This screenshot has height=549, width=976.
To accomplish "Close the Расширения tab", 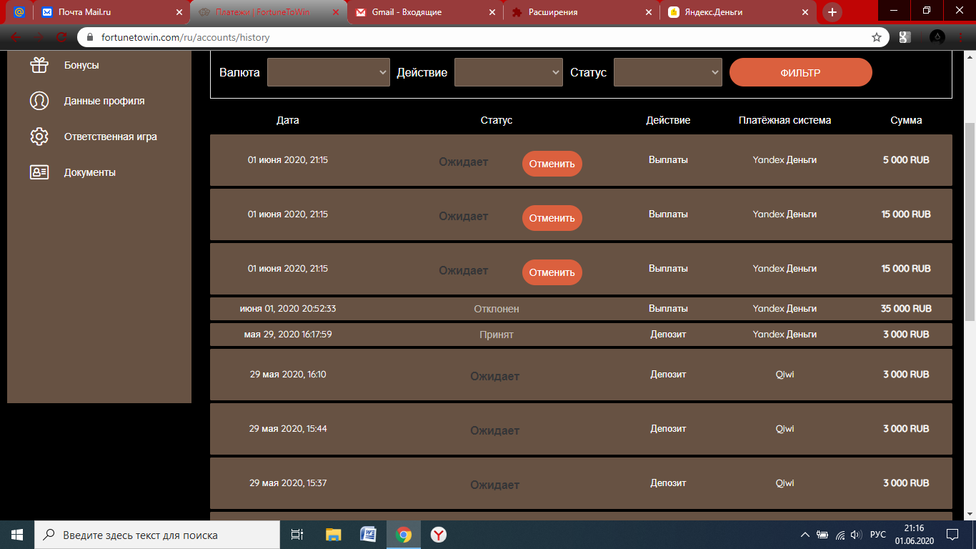I will coord(648,12).
